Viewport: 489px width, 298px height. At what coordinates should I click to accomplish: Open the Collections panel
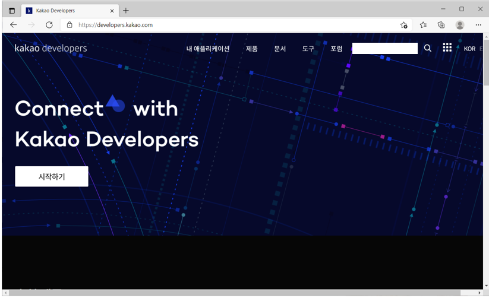coord(441,25)
